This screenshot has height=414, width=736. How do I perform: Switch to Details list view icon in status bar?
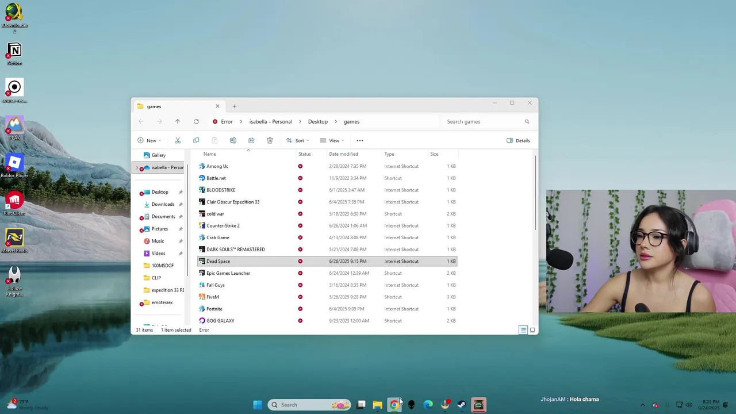tap(523, 330)
